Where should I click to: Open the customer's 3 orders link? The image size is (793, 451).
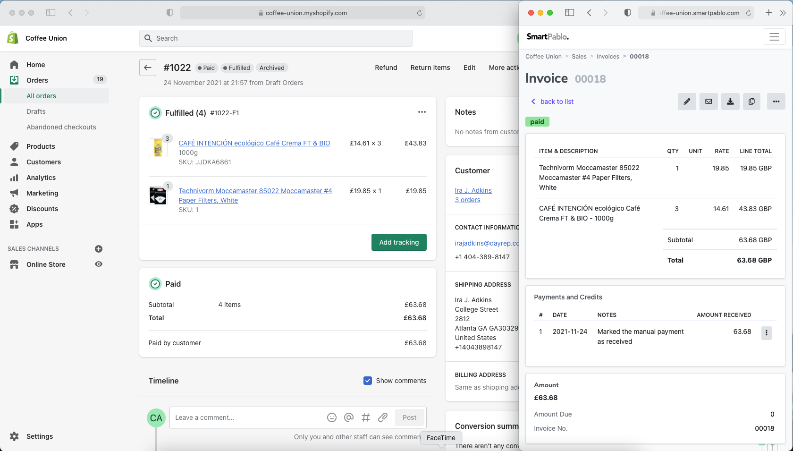[x=467, y=200]
